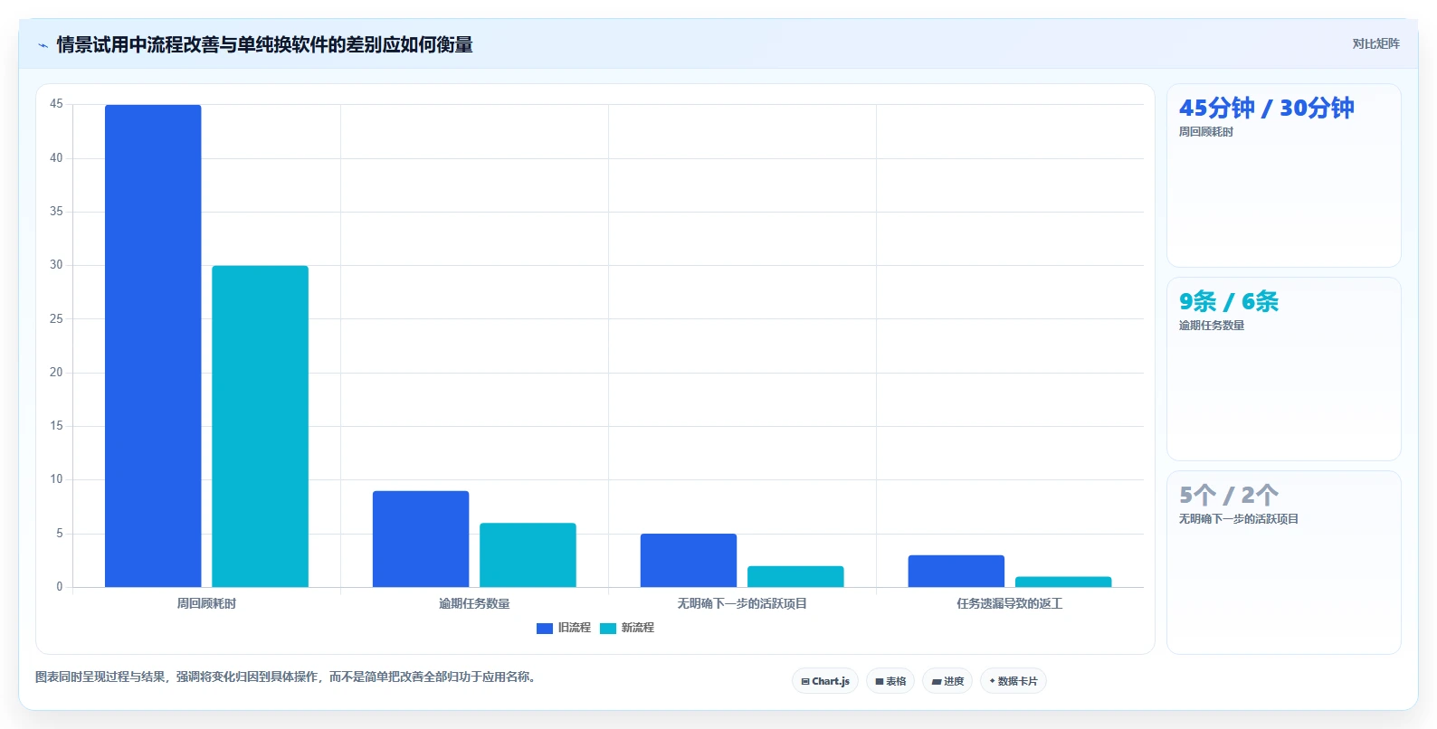The width and height of the screenshot is (1437, 729).
Task: Click the y-axis value 15
Action: click(x=56, y=426)
